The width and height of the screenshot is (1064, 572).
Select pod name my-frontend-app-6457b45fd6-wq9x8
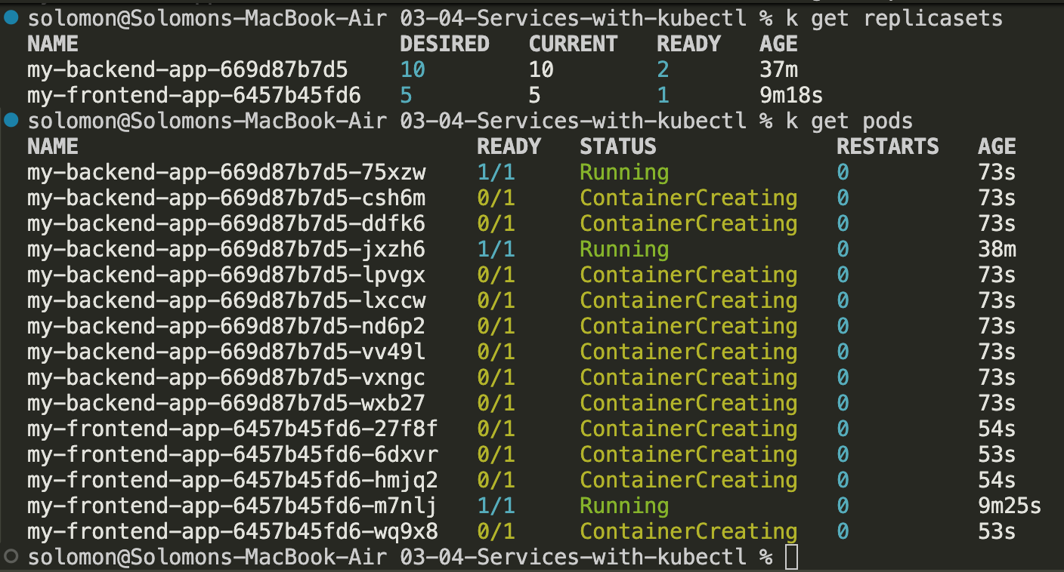pos(233,531)
